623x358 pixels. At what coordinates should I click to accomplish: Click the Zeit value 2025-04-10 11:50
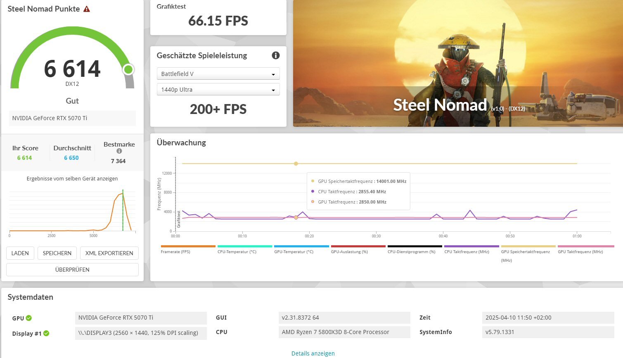[548, 318]
